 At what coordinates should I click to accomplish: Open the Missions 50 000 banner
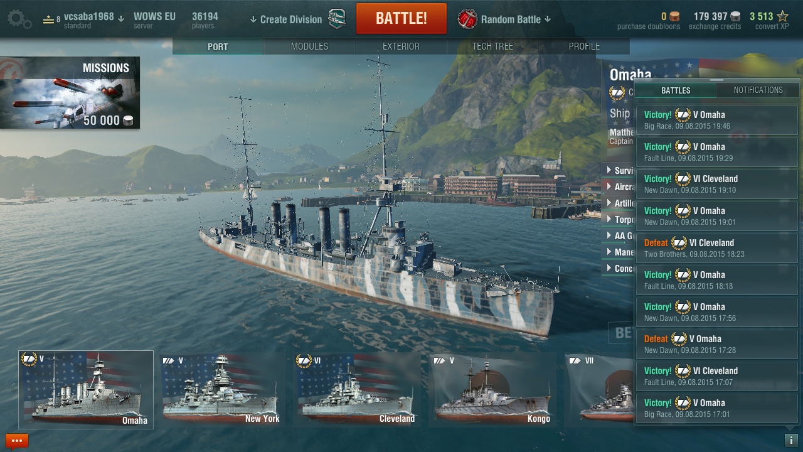70,93
